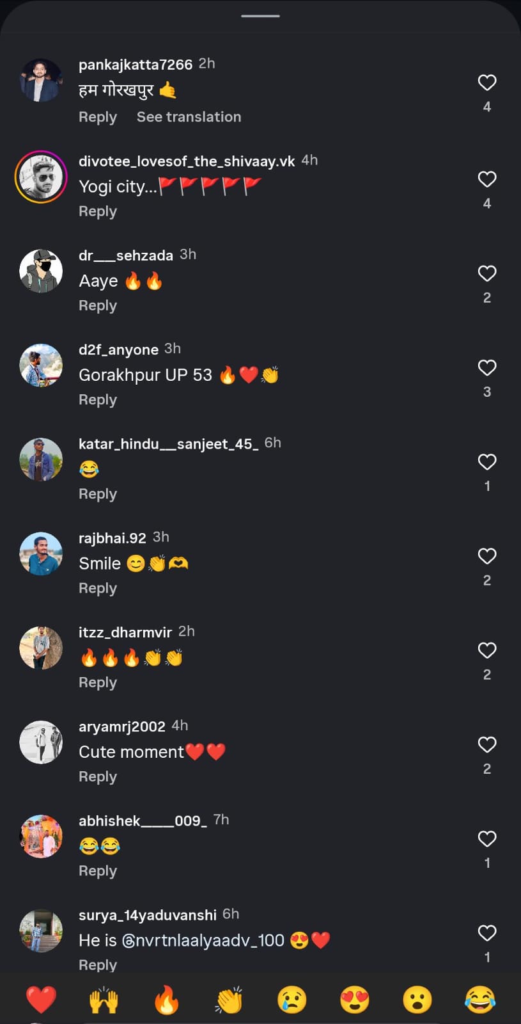View itzz_dharmvir's profile picture

pyautogui.click(x=41, y=648)
